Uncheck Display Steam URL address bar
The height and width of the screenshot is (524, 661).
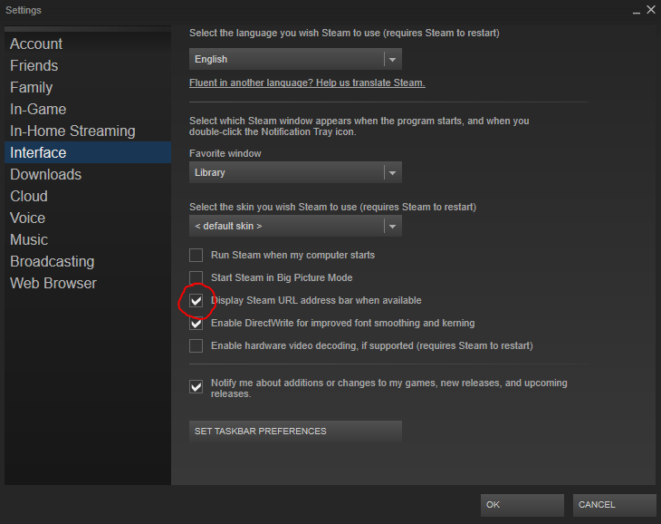[x=196, y=300]
